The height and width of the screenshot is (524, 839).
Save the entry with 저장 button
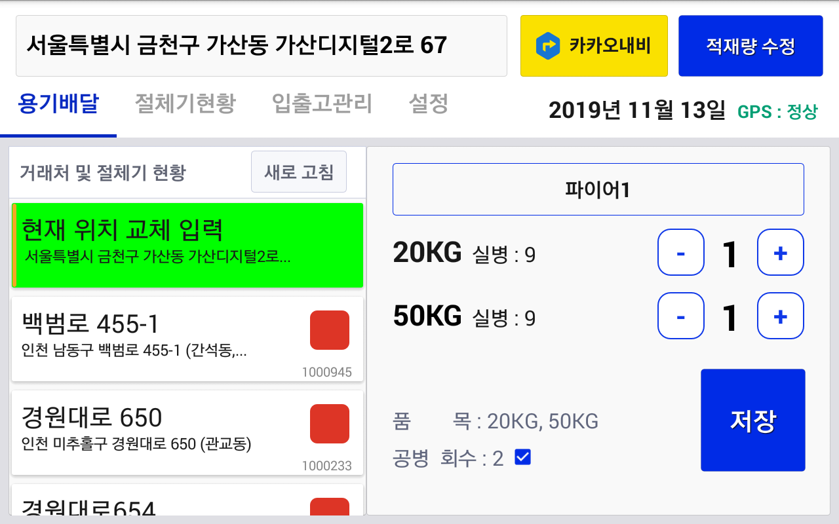click(x=752, y=420)
